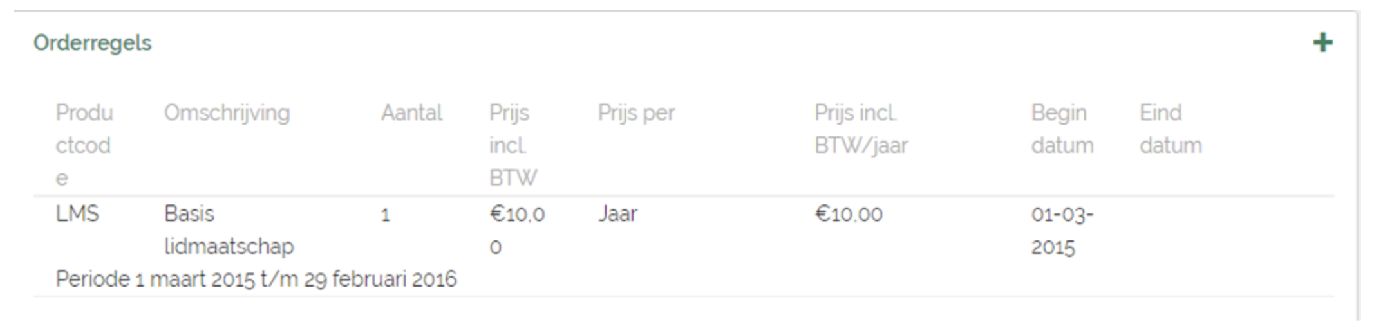Click the €10,00 amount under Prijs incl. BTW/jaar
Viewport: 1374px width, 329px height.
pyautogui.click(x=849, y=214)
